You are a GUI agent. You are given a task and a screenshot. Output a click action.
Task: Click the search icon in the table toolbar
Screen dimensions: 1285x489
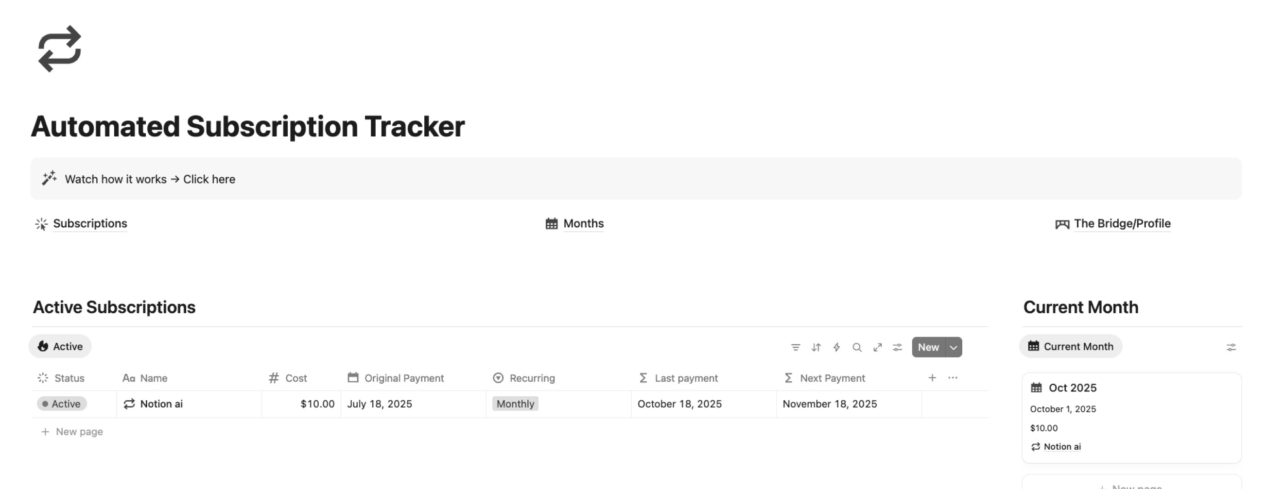pos(857,347)
